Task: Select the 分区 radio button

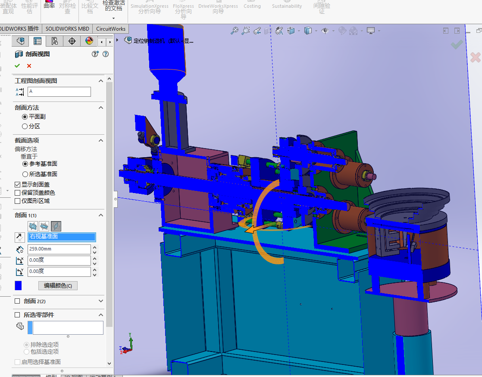Action: (25, 126)
